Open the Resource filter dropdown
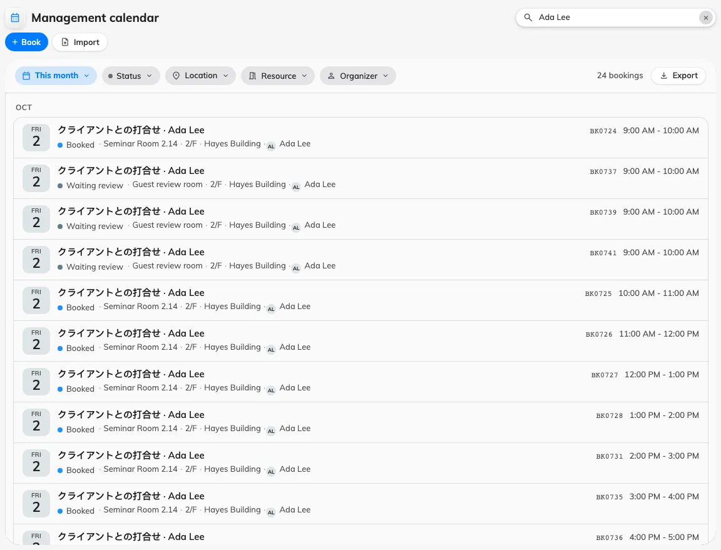Viewport: 721px width, 550px height. [x=278, y=76]
